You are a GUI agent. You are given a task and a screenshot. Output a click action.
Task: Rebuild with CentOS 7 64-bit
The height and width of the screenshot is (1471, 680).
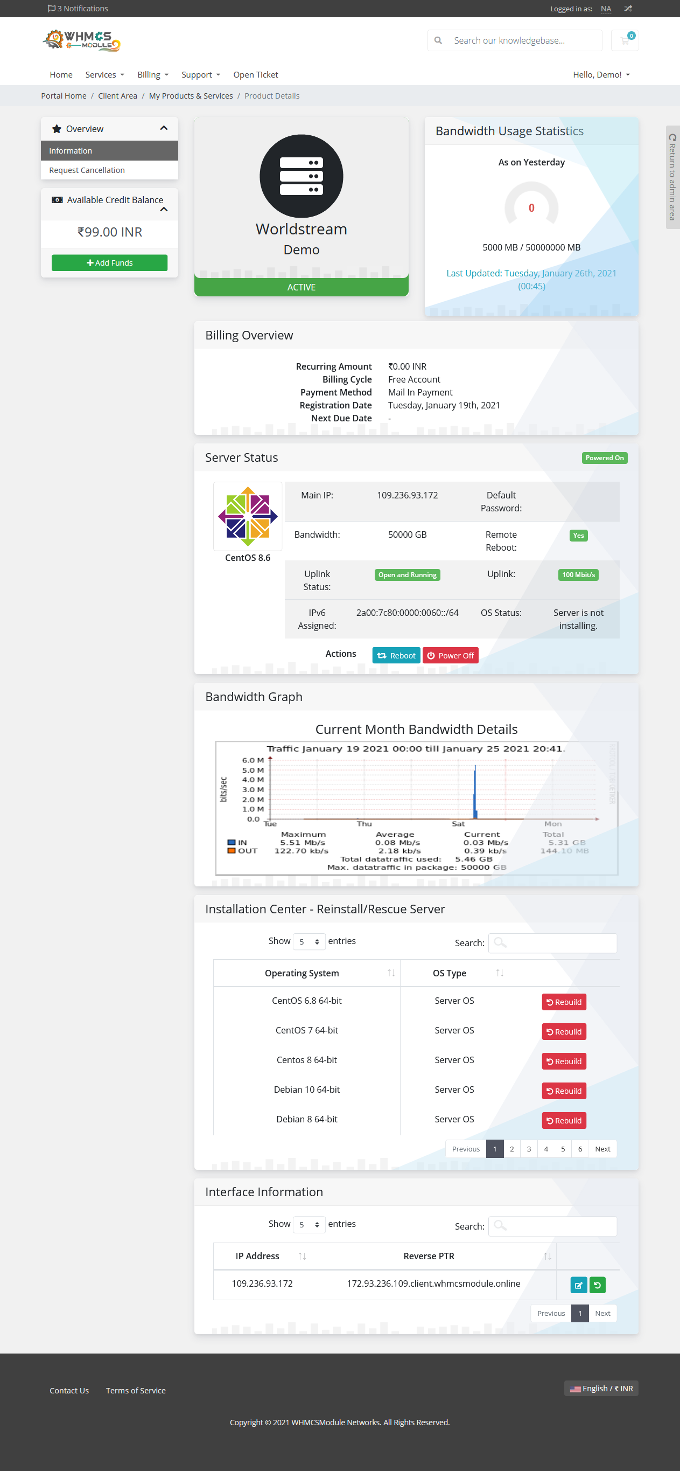coord(564,1032)
